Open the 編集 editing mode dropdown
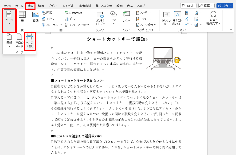Image resolution: width=236 pixels, height=155 pixels. pyautogui.click(x=206, y=6)
